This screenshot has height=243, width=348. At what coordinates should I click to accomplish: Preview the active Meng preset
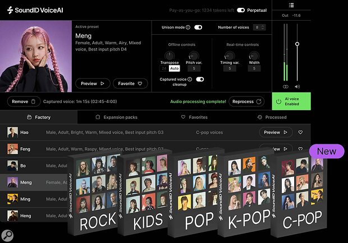point(93,83)
